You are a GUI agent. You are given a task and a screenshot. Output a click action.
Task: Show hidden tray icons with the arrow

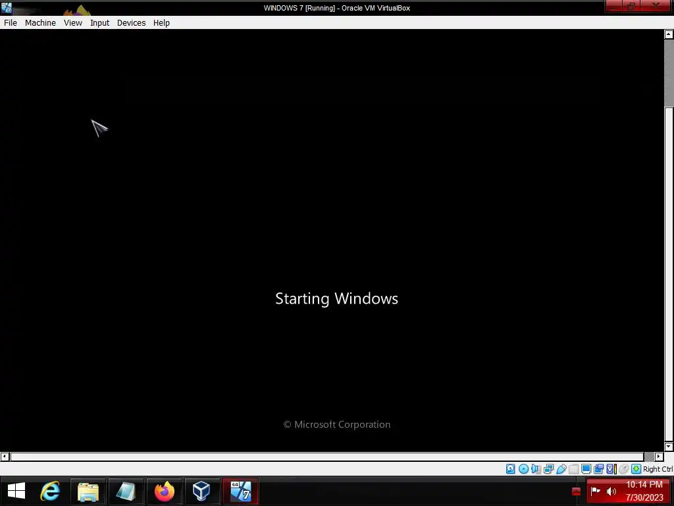tap(576, 492)
